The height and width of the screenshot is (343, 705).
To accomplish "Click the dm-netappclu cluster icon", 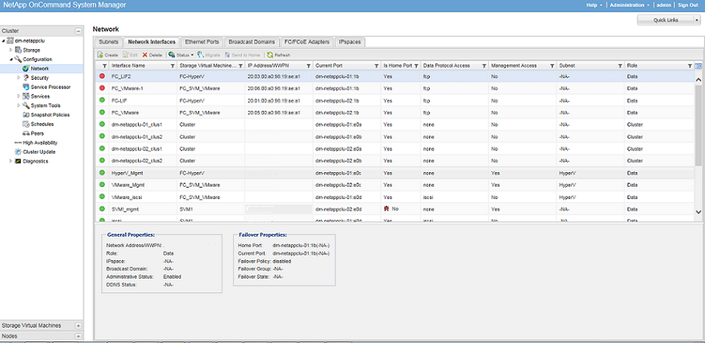I will tap(10, 40).
